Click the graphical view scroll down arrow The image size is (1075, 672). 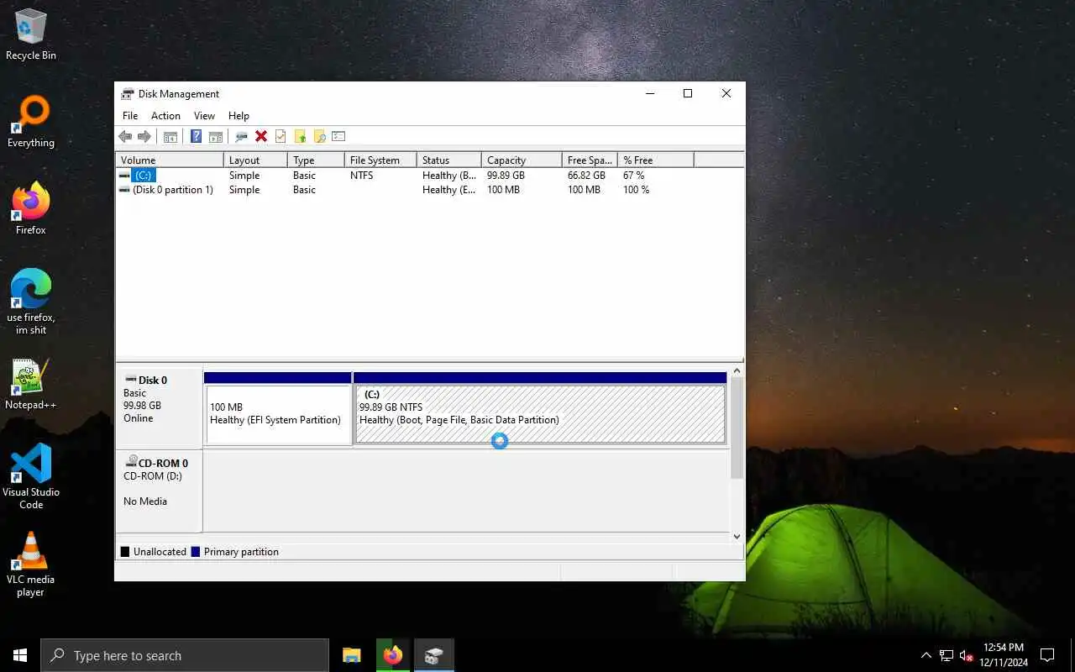point(737,536)
